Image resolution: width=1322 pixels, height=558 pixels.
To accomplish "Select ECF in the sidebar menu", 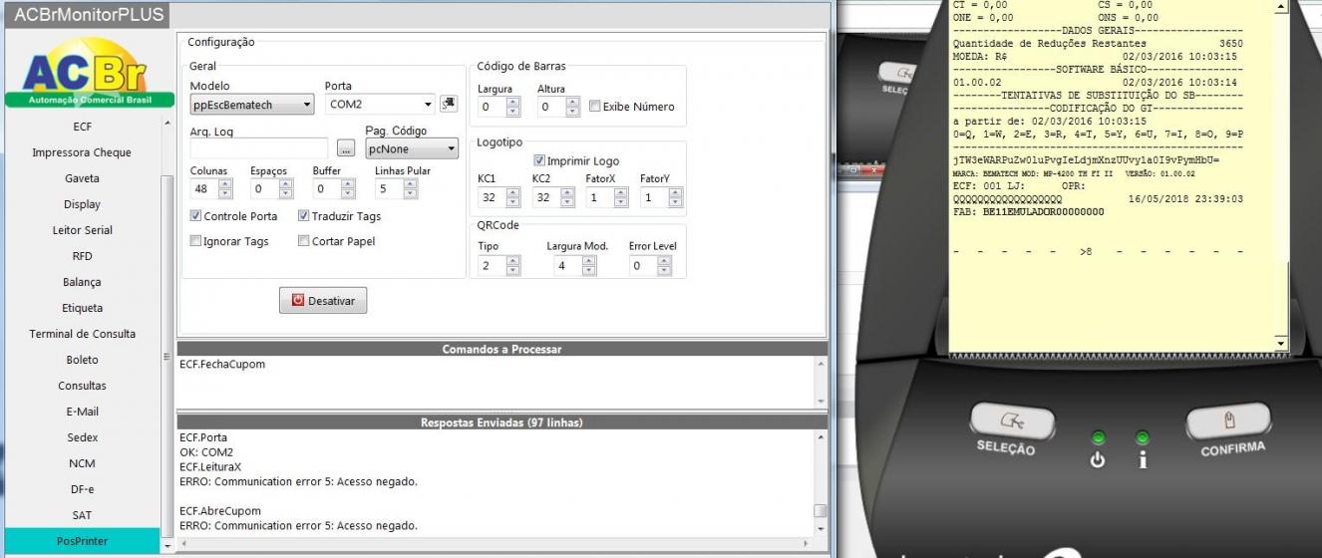I will pos(82,127).
